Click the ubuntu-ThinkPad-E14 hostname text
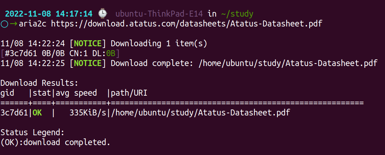 click(159, 14)
